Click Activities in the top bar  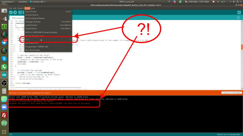[23, 2]
